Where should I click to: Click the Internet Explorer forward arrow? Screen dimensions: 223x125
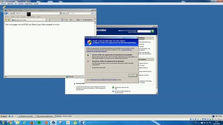click(9, 13)
